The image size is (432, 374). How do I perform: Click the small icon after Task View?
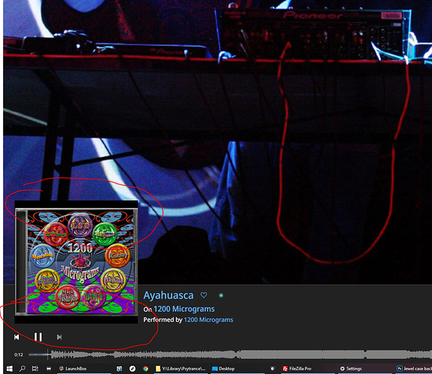pos(49,369)
